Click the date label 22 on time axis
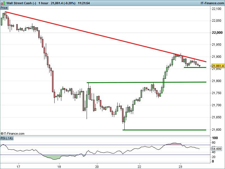Viewport: 225px width, 169px height. tap(139, 167)
